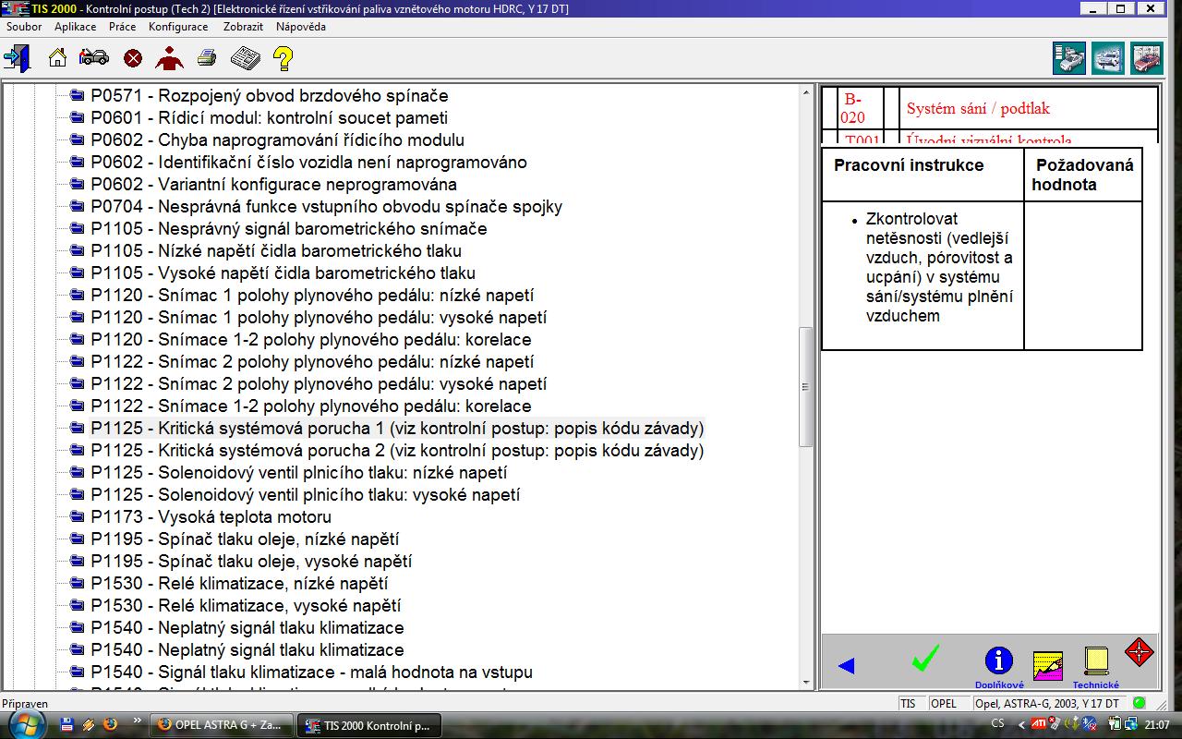Click the red diamond arrows icon
This screenshot has width=1182, height=739.
(x=1139, y=652)
